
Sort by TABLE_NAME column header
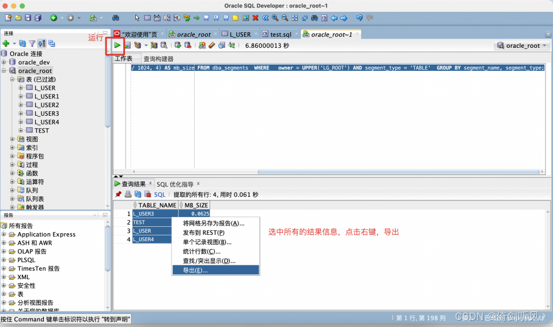155,205
